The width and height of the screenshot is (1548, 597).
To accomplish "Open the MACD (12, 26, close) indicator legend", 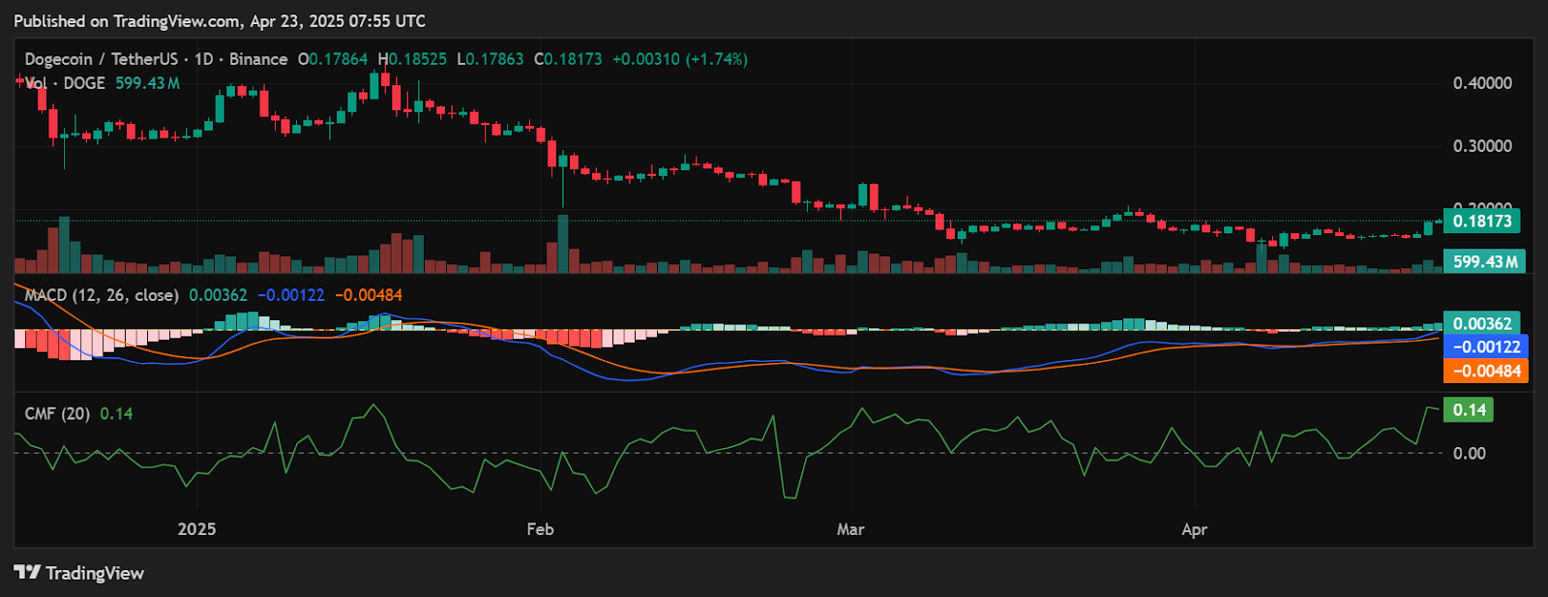I will pyautogui.click(x=102, y=295).
